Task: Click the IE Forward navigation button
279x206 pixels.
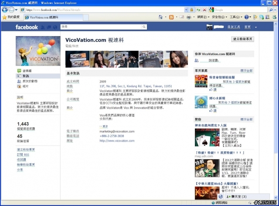Action: [11, 10]
